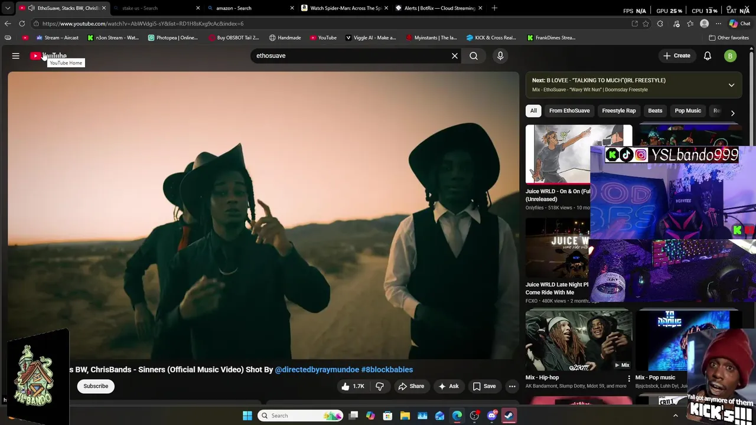Show more filter chips with the right arrow

tap(732, 113)
